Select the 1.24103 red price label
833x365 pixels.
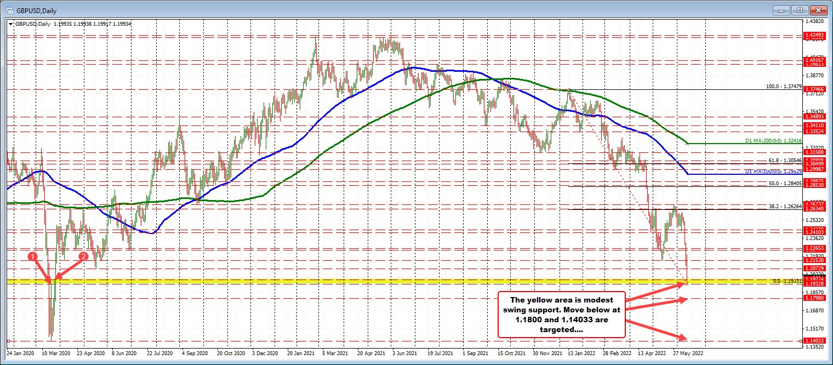point(814,232)
